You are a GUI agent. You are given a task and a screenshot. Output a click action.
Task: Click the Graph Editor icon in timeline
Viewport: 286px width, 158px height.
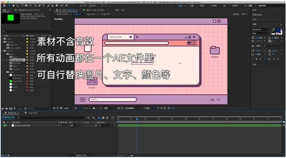coord(112,118)
